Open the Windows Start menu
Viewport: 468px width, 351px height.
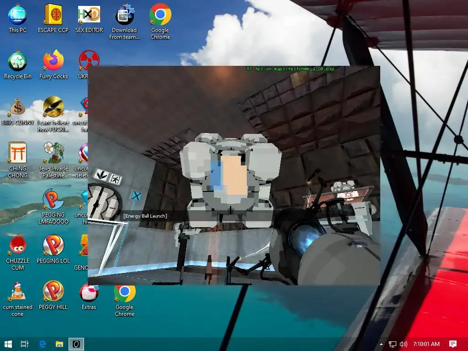pyautogui.click(x=8, y=344)
